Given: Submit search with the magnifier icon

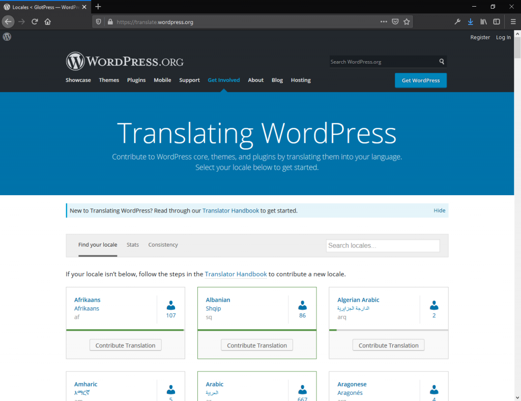Looking at the screenshot, I should (442, 62).
